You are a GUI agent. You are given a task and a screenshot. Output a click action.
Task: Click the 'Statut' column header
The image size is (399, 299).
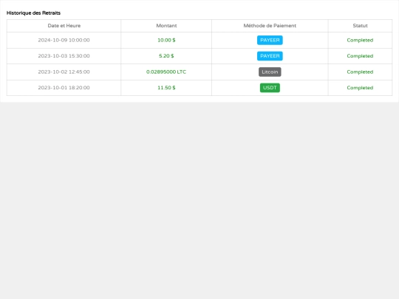(360, 26)
